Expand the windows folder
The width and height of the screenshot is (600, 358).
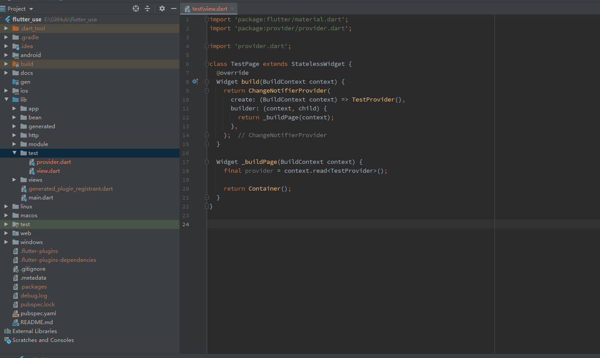click(x=6, y=242)
